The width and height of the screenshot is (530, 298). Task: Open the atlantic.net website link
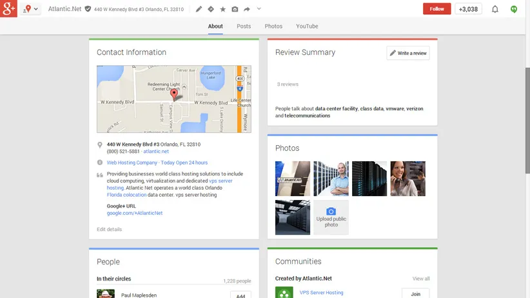click(156, 151)
